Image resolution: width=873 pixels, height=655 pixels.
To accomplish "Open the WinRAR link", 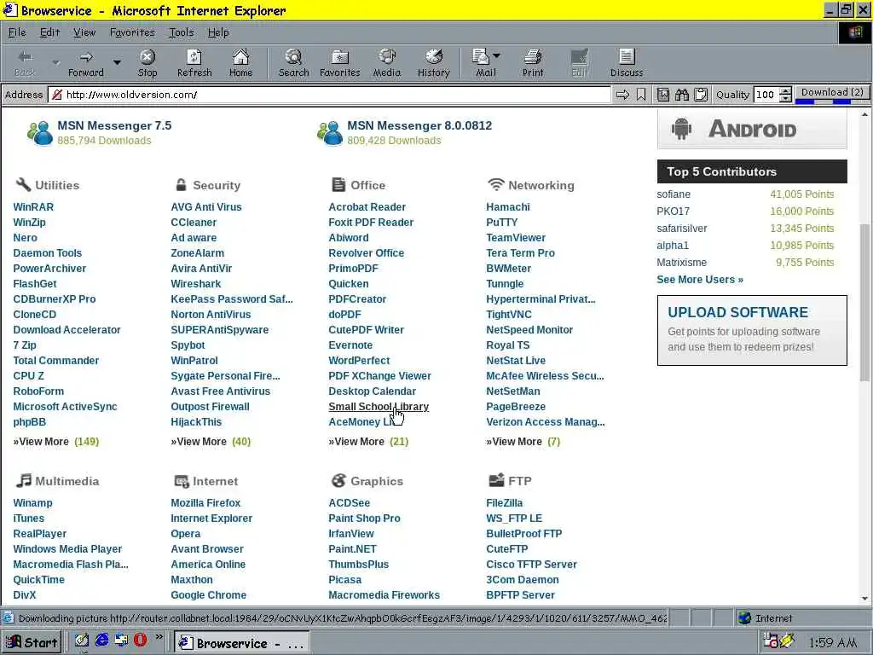I will point(33,207).
